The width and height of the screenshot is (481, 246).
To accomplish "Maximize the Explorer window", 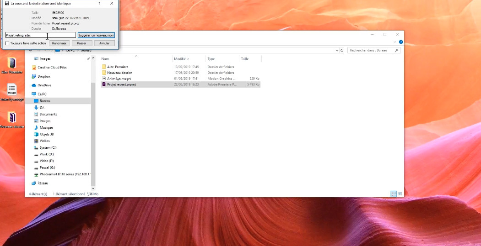I will (x=385, y=35).
